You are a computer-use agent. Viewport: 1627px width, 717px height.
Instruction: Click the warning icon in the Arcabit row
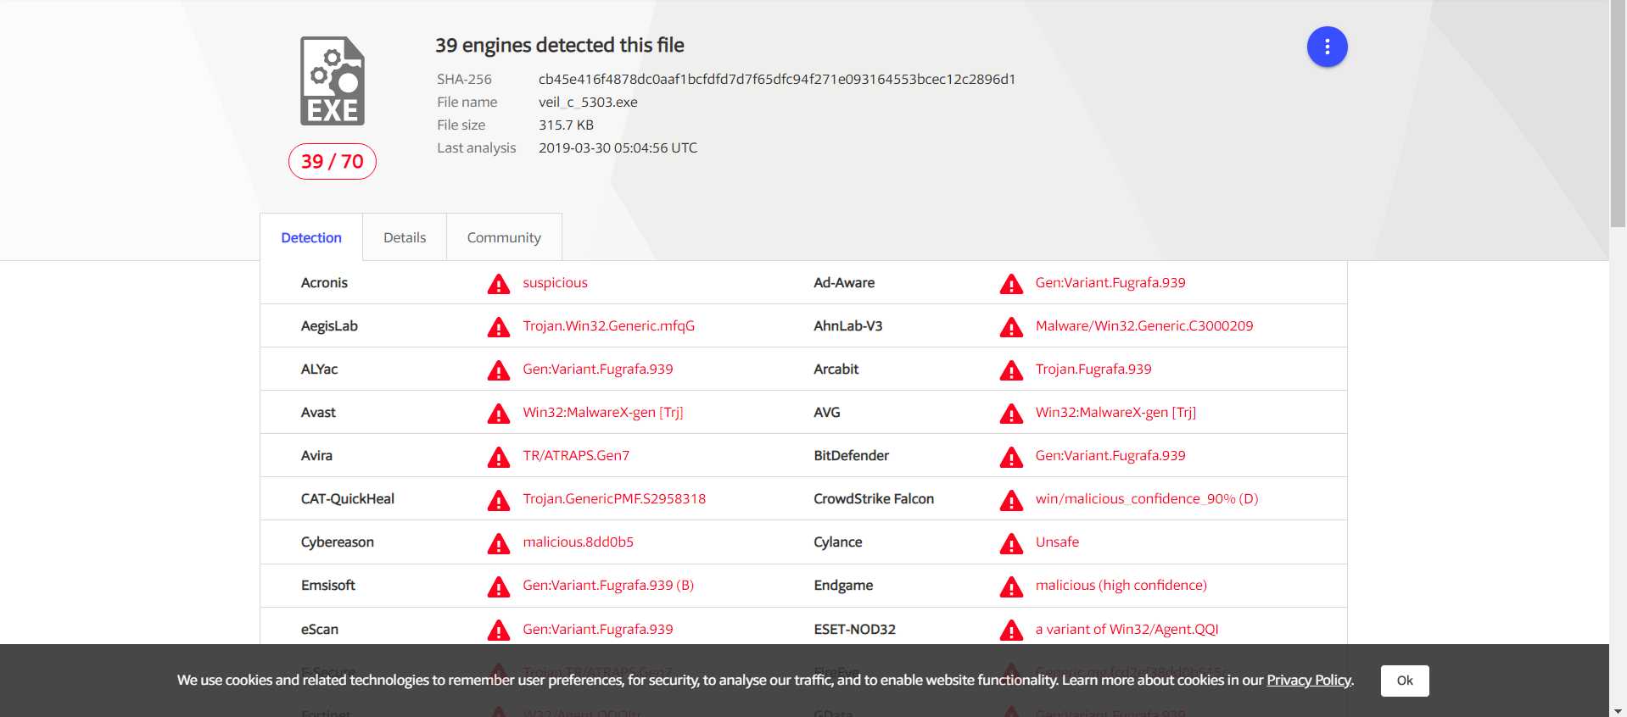click(1011, 370)
